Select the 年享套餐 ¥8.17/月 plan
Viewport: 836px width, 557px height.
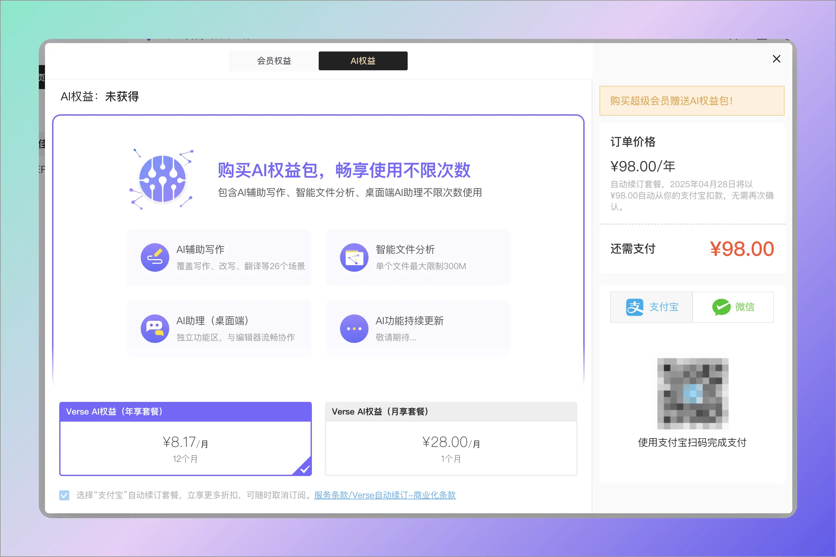(x=185, y=448)
